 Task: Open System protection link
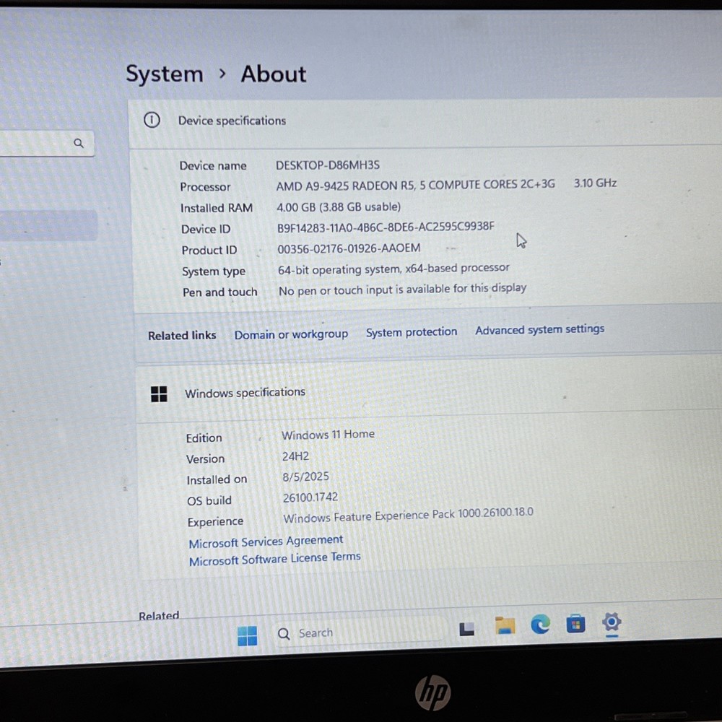[x=411, y=332]
